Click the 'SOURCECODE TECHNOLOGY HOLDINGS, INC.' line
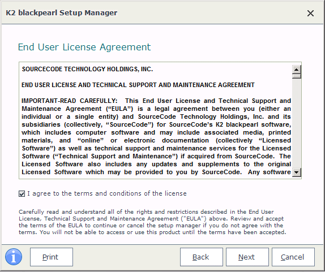Viewport: 325px width, 272px height. click(x=87, y=69)
